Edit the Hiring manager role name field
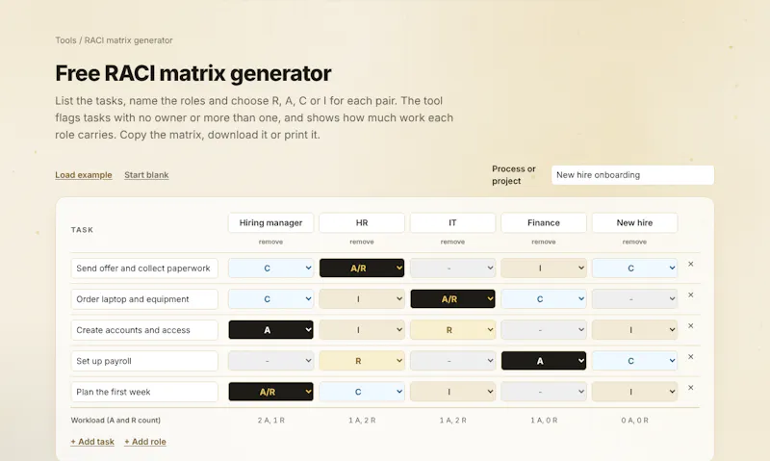 click(270, 222)
